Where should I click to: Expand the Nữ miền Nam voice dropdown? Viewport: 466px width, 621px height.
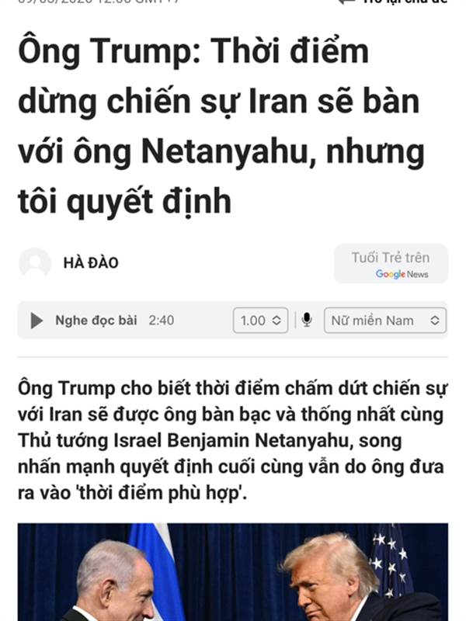385,321
